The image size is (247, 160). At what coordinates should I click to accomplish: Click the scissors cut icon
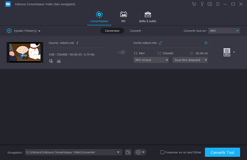click(x=59, y=61)
